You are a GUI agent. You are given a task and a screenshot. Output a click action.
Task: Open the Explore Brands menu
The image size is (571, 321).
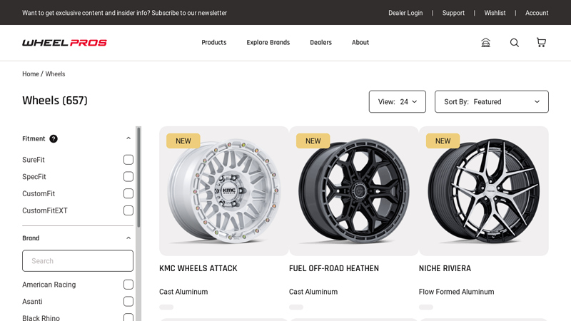coord(268,43)
